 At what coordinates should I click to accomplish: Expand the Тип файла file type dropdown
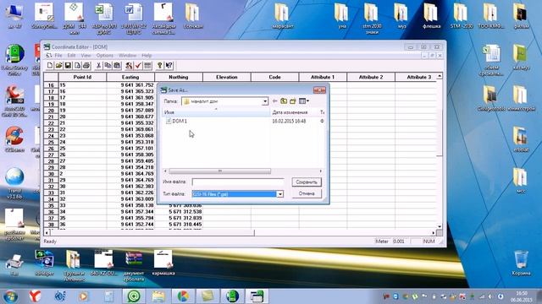click(x=280, y=194)
